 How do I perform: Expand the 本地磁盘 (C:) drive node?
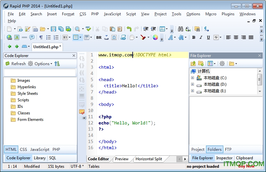(192, 78)
